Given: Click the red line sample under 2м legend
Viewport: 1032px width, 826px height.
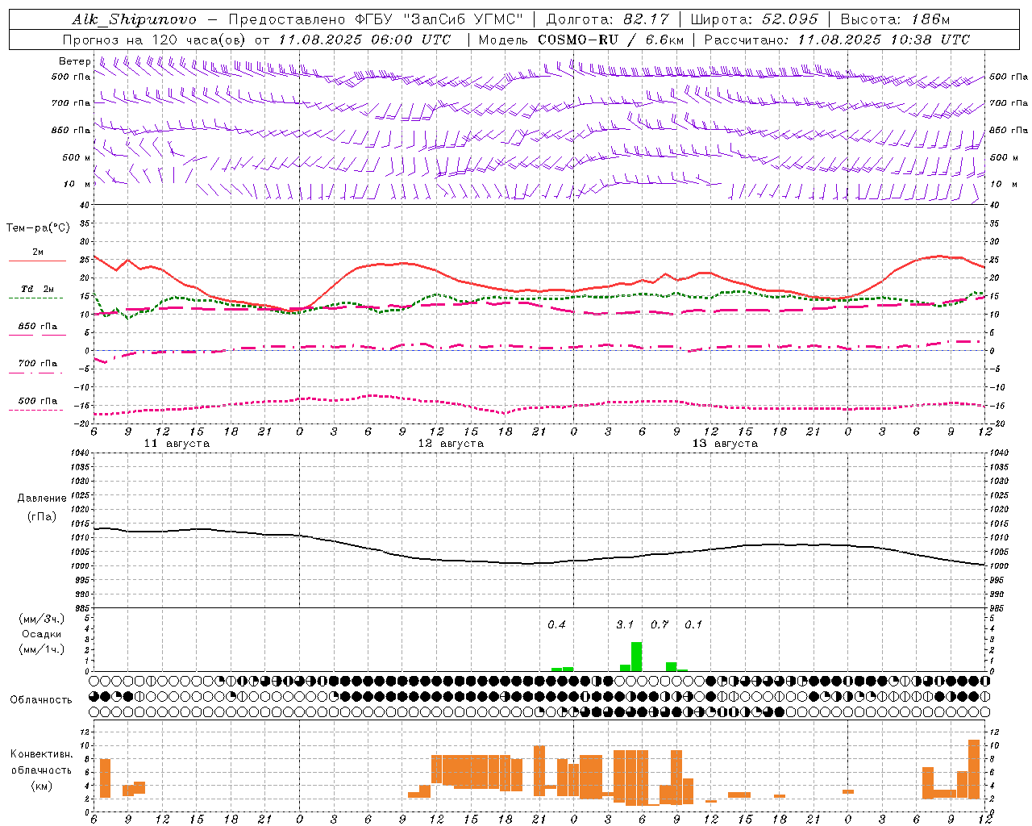Looking at the screenshot, I should pos(37,261).
